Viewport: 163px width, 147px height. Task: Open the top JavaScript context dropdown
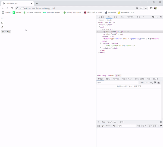click(x=108, y=126)
